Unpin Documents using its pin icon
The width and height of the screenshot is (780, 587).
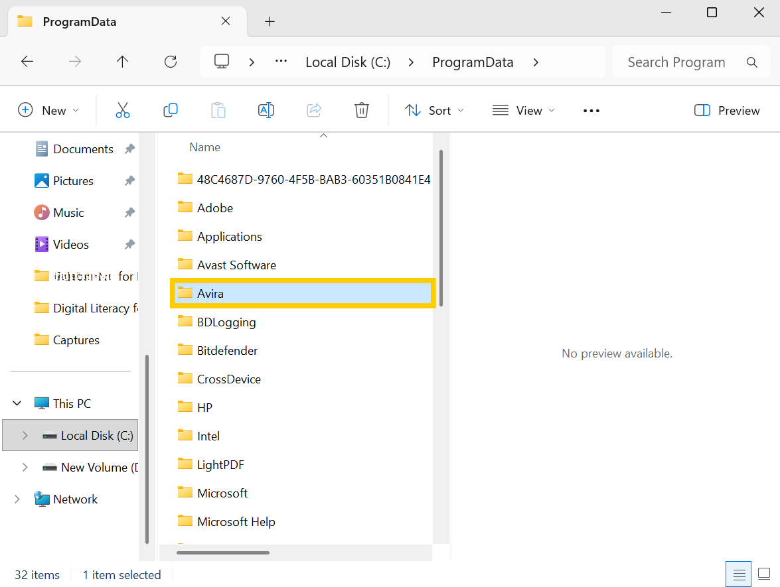click(x=129, y=149)
